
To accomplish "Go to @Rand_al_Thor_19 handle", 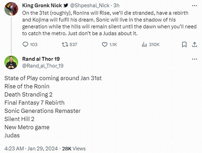I will 43,66.
